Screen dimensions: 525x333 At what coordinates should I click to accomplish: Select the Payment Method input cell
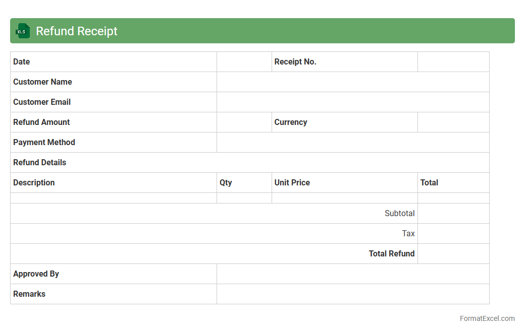353,143
